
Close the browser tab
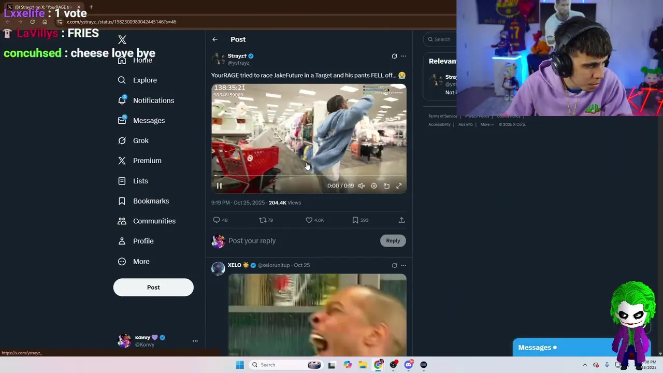79,7
